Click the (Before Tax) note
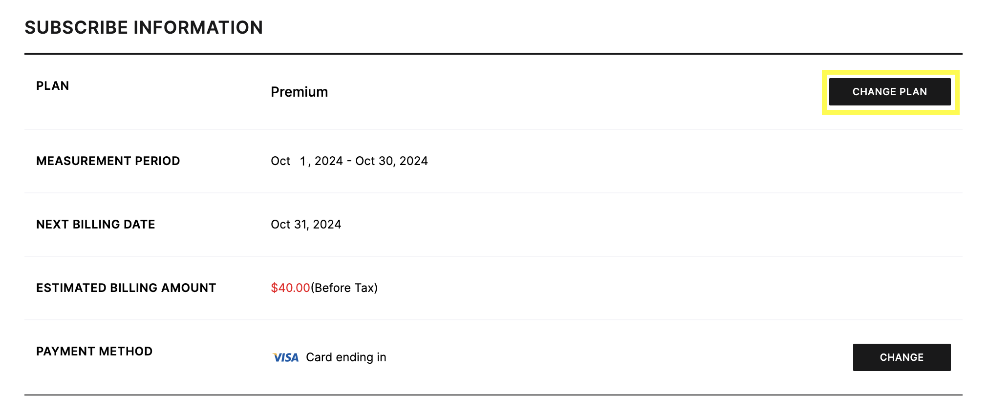 pos(344,288)
